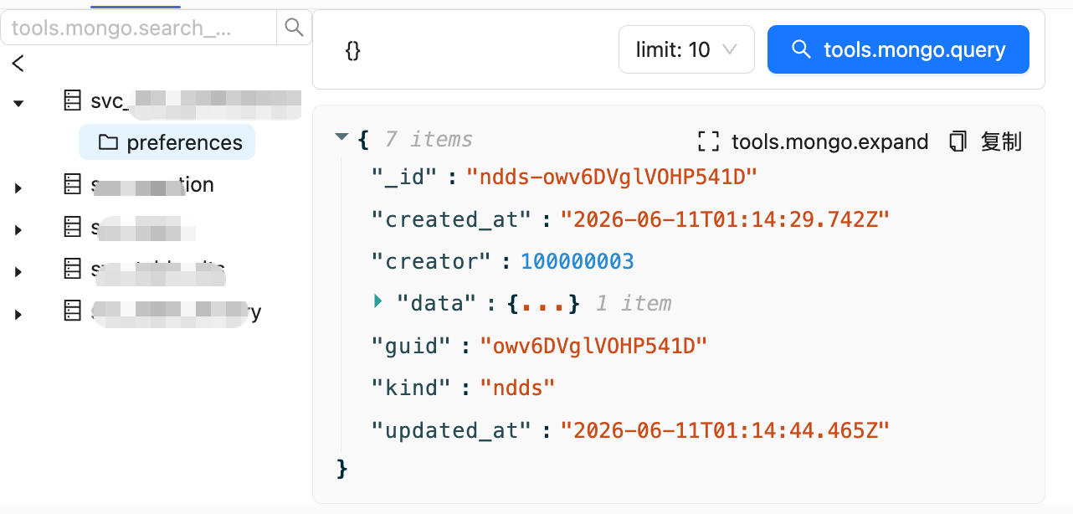Focus the tools.mongo.search sidebar input field
The width and height of the screenshot is (1073, 514).
[139, 28]
